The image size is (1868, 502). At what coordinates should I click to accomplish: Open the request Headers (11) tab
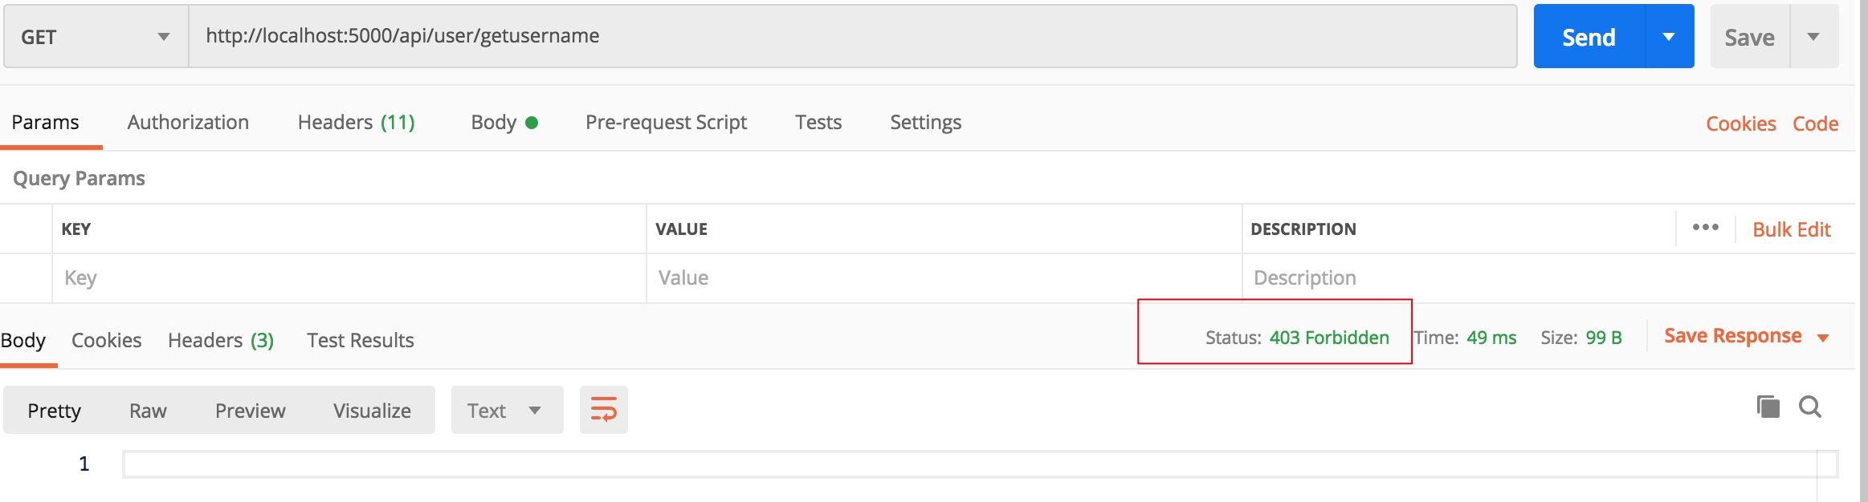[x=356, y=123]
